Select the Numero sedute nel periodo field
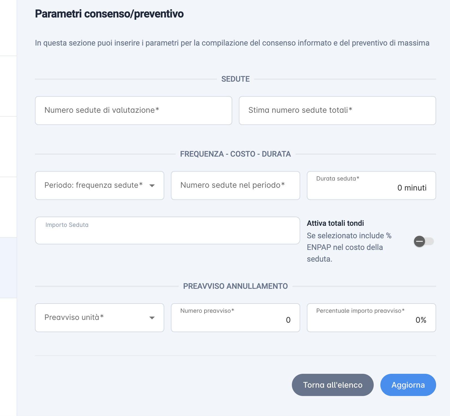Screen dimensions: 450x416 coord(236,186)
